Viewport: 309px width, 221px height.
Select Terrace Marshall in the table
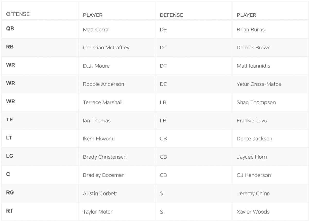[102, 102]
